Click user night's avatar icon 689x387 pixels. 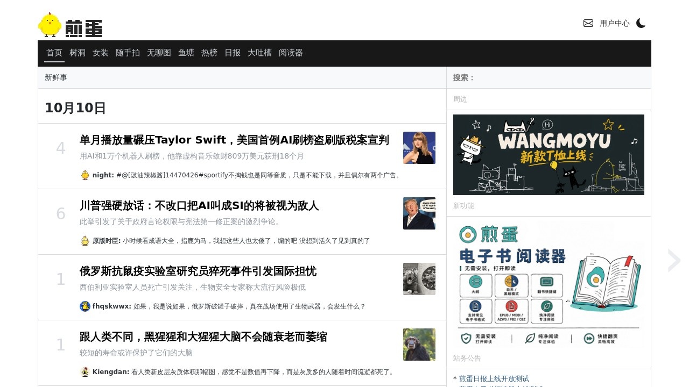click(x=85, y=175)
